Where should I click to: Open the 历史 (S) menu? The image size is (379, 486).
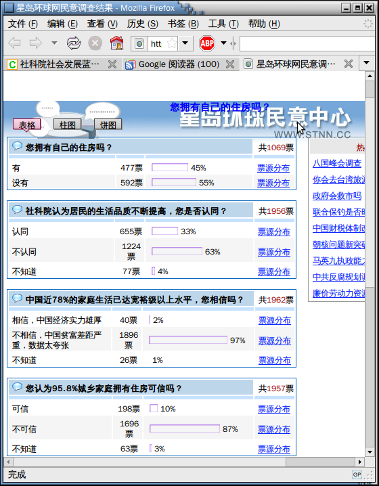point(143,24)
